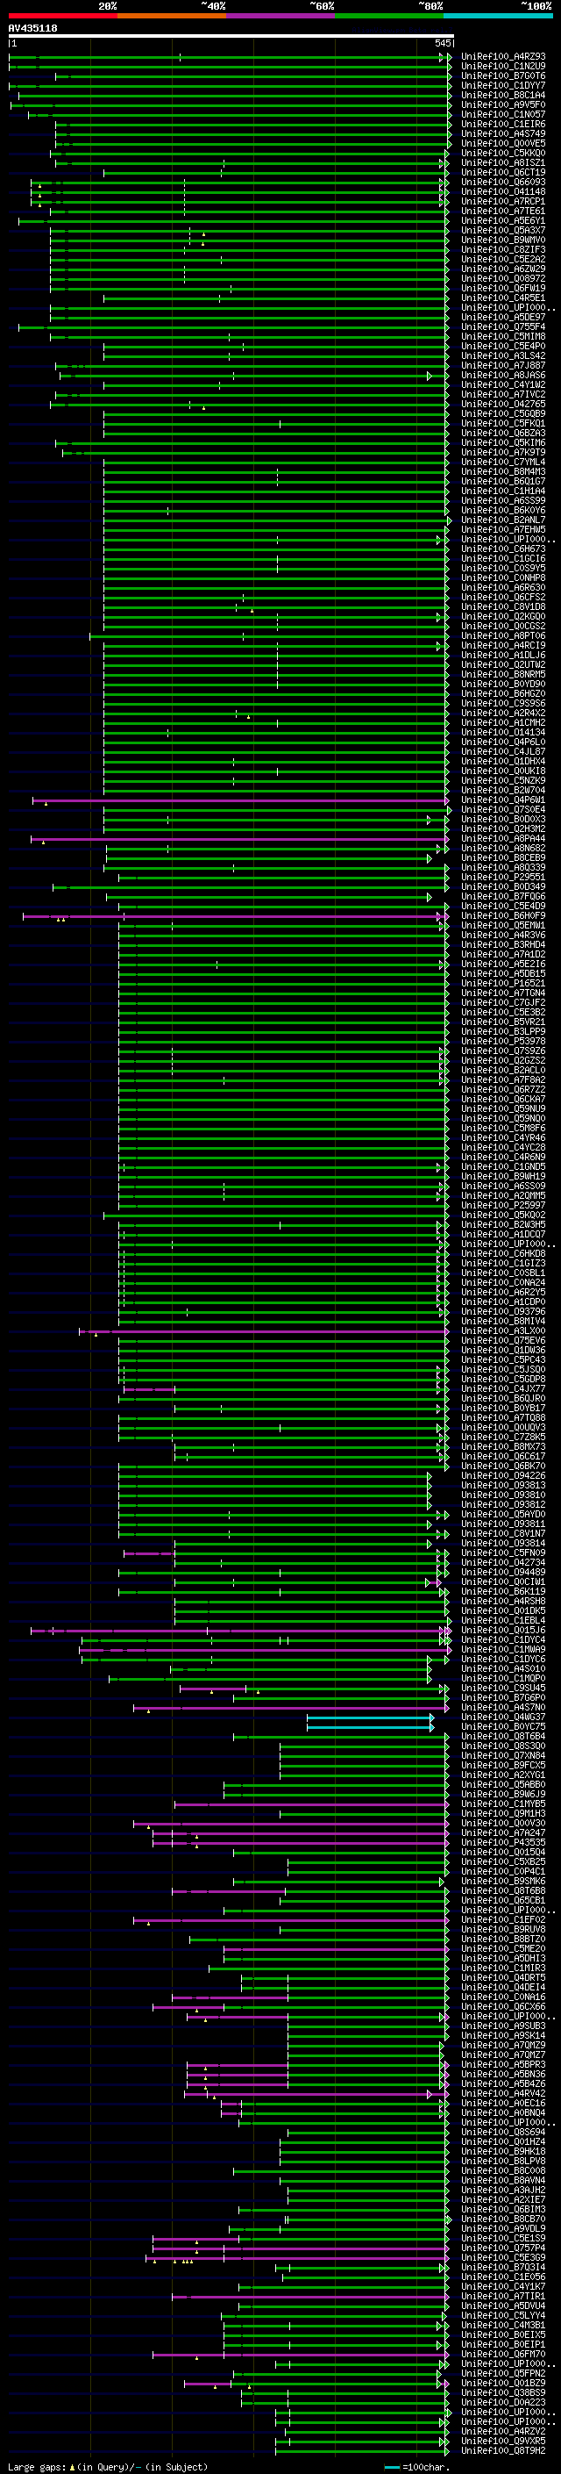Select the UniRef100_B0YC75 label
The height and width of the screenshot is (2474, 561).
coord(503,1726)
